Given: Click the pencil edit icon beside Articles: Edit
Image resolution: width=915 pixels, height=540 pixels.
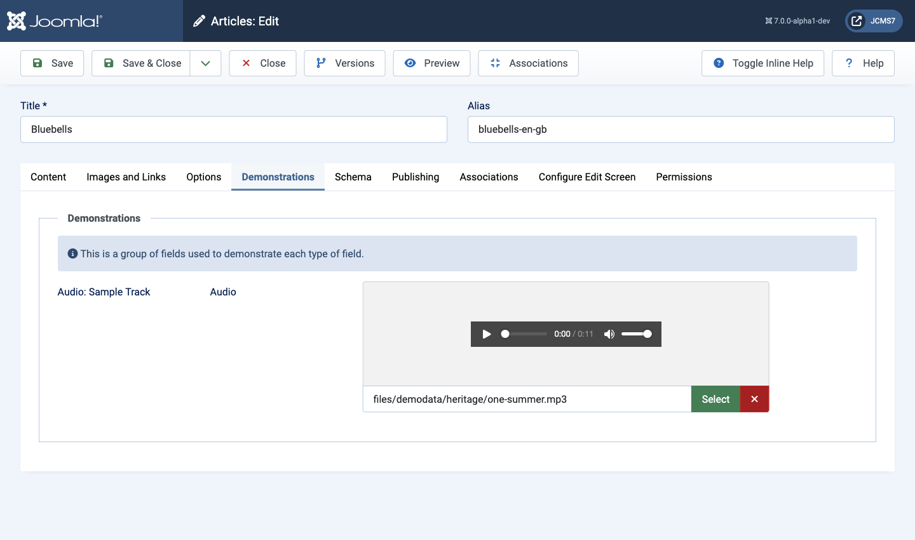Looking at the screenshot, I should 199,21.
